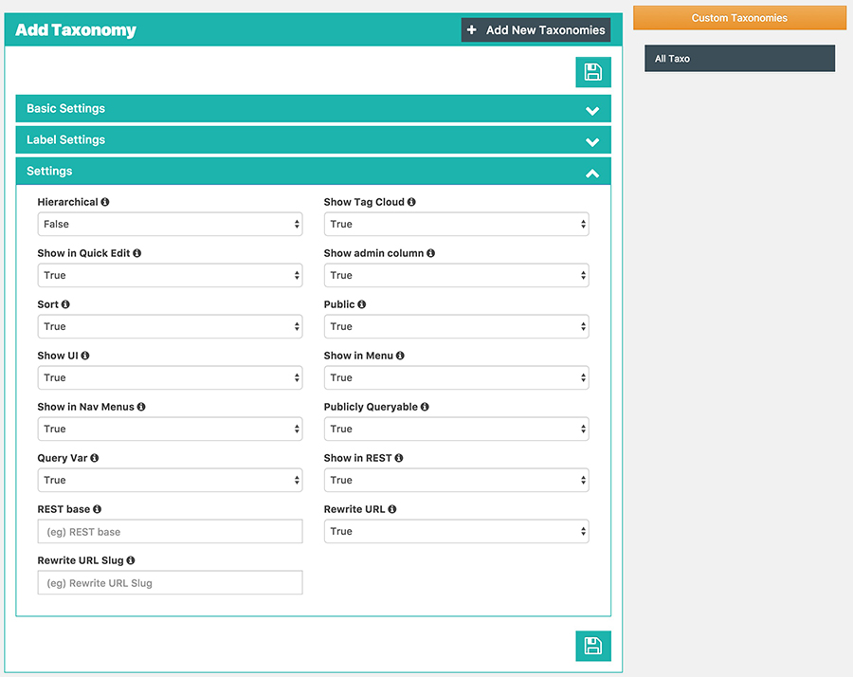This screenshot has width=853, height=677.
Task: Click info icon next to Show in Menu
Action: click(x=400, y=356)
